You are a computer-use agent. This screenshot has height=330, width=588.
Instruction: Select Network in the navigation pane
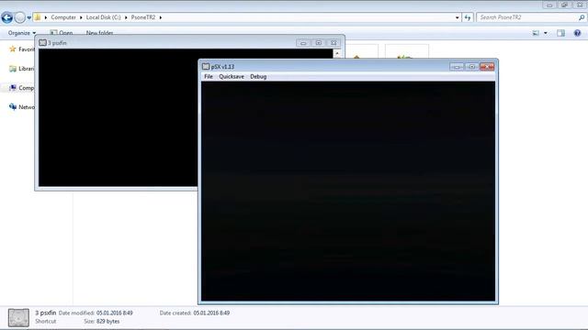22,107
